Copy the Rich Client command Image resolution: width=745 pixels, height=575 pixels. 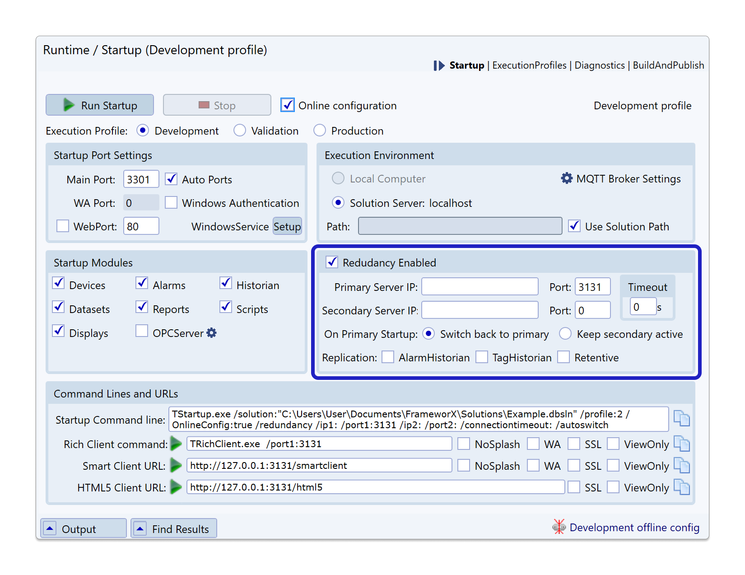(681, 444)
